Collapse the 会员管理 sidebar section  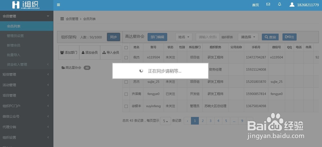pyautogui.click(x=27, y=16)
